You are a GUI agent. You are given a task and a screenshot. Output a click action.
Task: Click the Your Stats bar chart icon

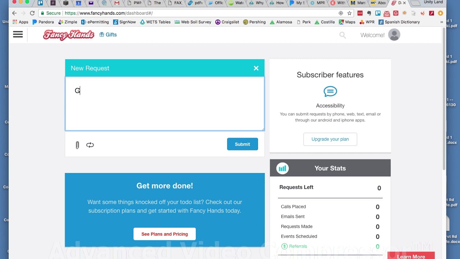(282, 168)
